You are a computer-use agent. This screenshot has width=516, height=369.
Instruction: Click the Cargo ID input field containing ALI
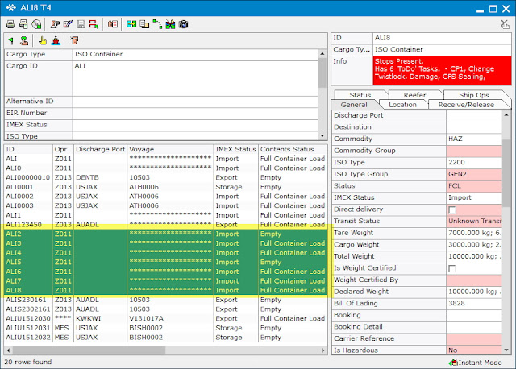point(195,78)
